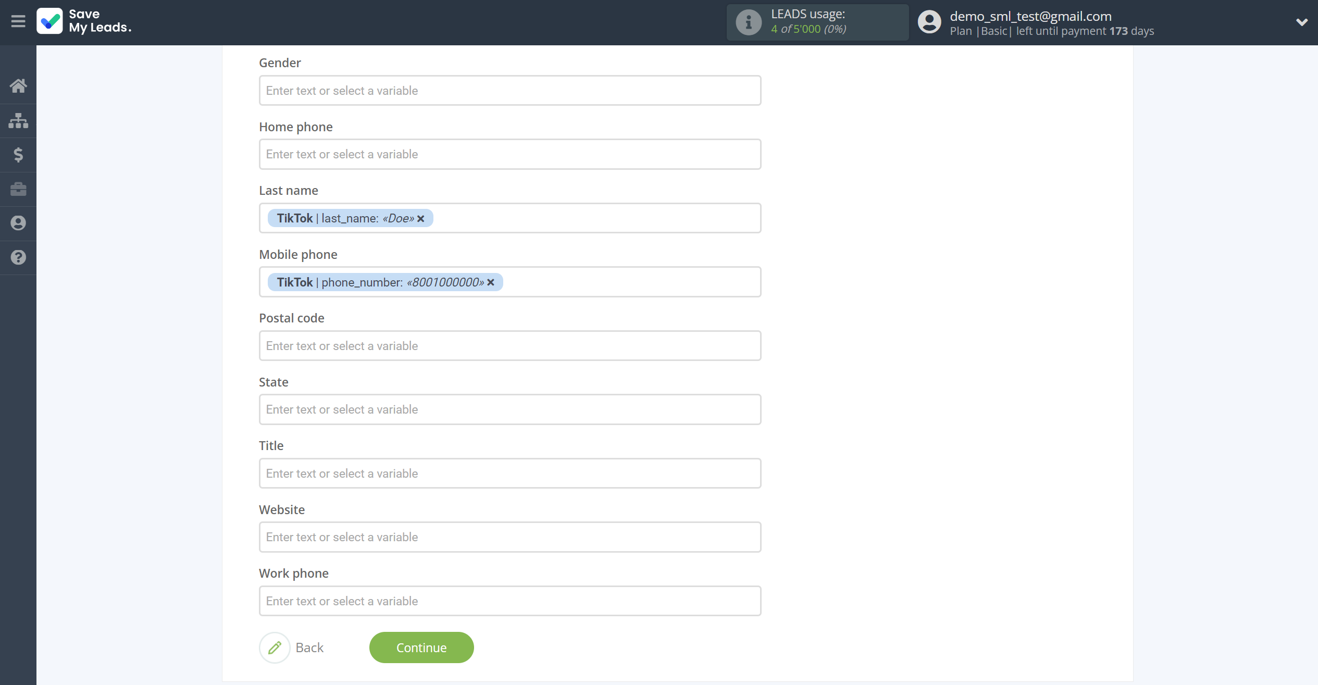
Task: Click the demo_sml_test@gmail.com account email
Action: point(1030,16)
